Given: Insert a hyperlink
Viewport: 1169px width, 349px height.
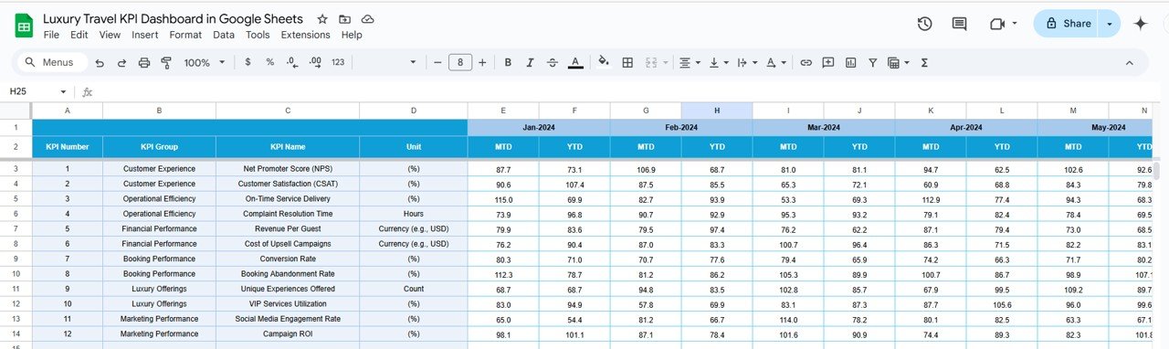Looking at the screenshot, I should (806, 62).
